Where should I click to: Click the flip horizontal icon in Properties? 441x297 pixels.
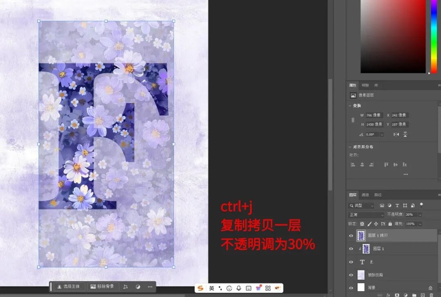coord(396,134)
